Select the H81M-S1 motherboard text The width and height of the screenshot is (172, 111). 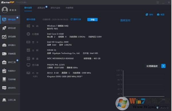(x=52, y=50)
